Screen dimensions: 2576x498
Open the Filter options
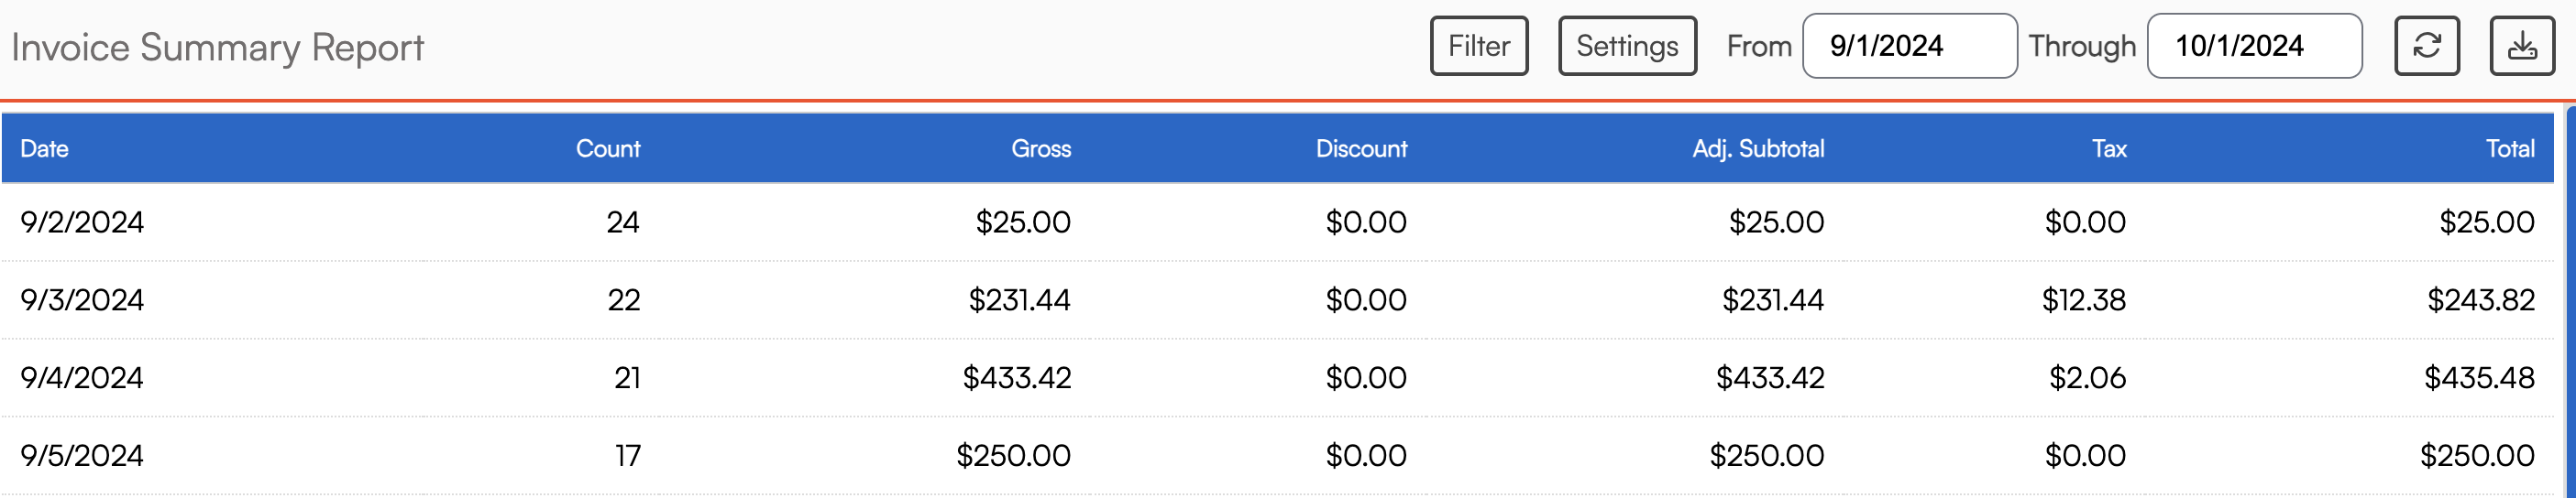(x=1478, y=46)
